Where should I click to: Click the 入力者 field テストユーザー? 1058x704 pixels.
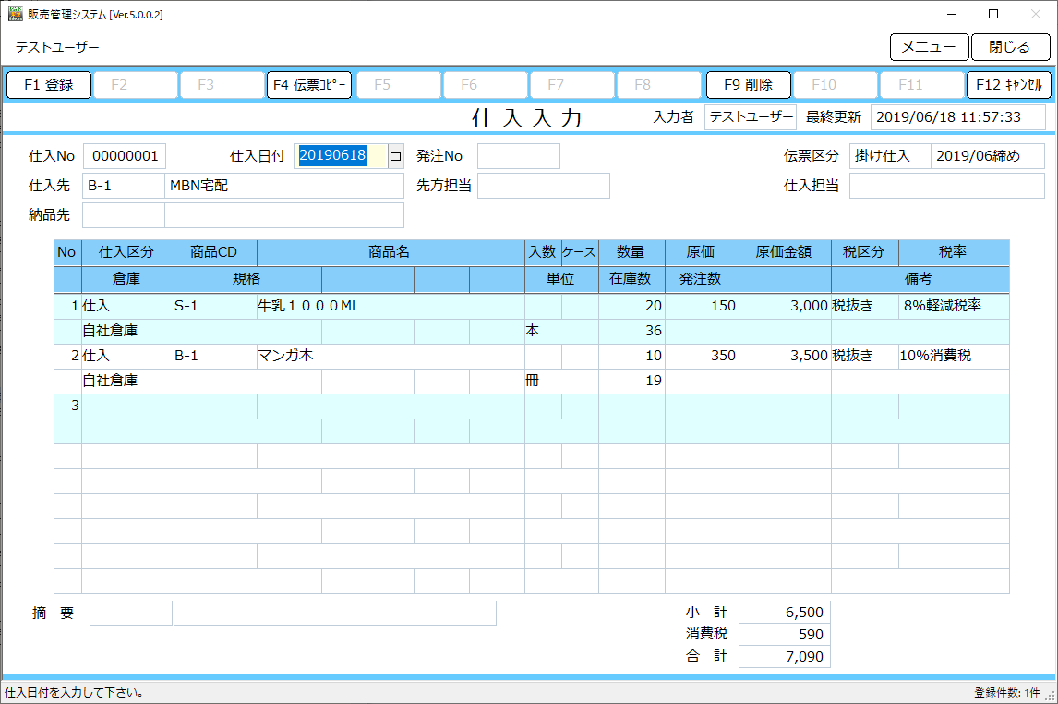point(751,117)
